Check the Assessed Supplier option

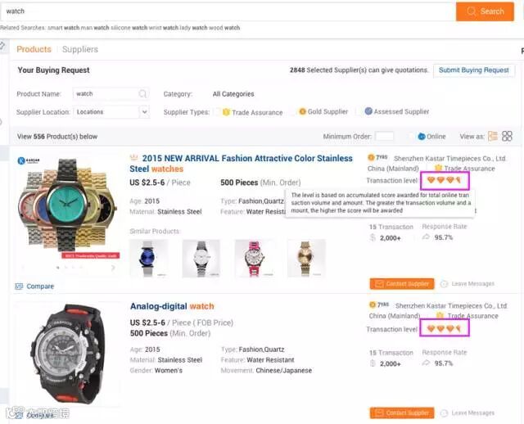click(x=359, y=111)
